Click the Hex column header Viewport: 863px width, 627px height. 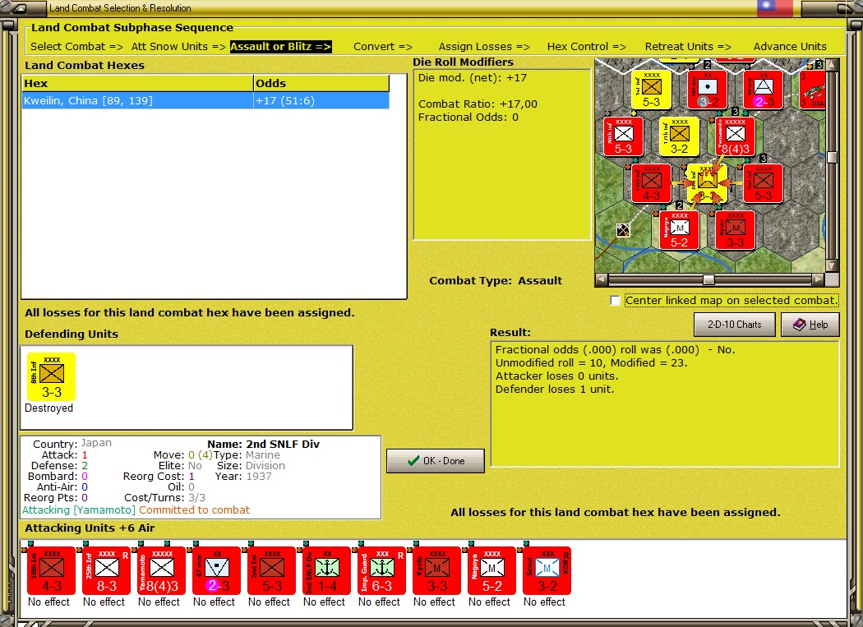[x=137, y=83]
